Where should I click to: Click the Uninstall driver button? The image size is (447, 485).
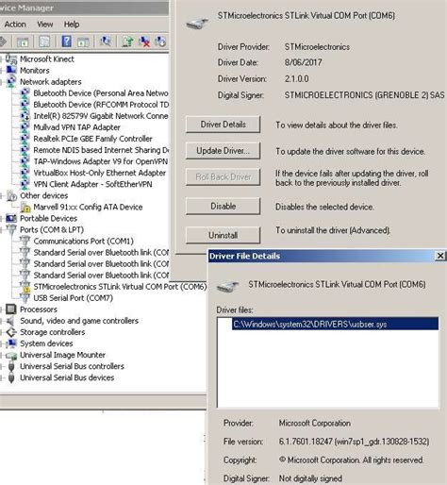(223, 235)
